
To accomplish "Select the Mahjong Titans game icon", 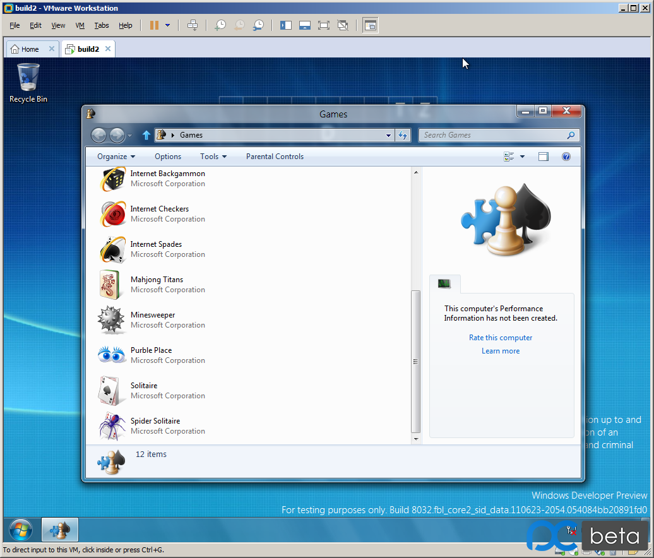I will 112,285.
